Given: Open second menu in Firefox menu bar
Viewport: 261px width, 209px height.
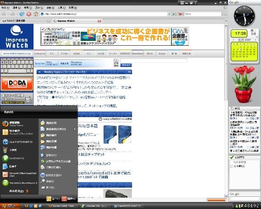Looking at the screenshot, I should (x=17, y=8).
